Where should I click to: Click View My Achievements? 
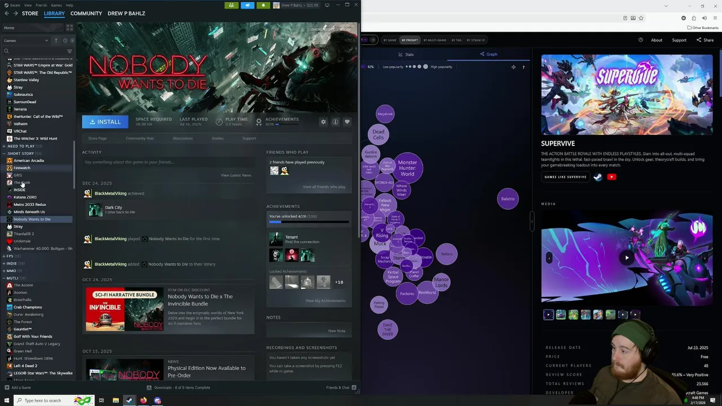click(325, 301)
